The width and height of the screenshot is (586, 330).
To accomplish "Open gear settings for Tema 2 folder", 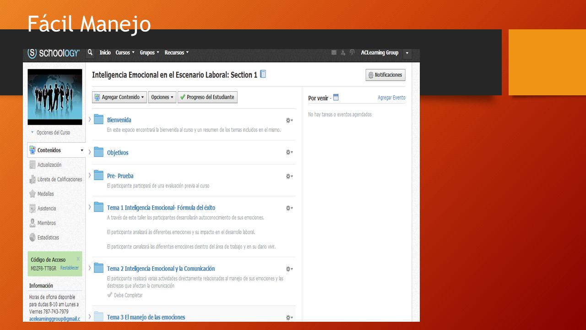I will [289, 269].
